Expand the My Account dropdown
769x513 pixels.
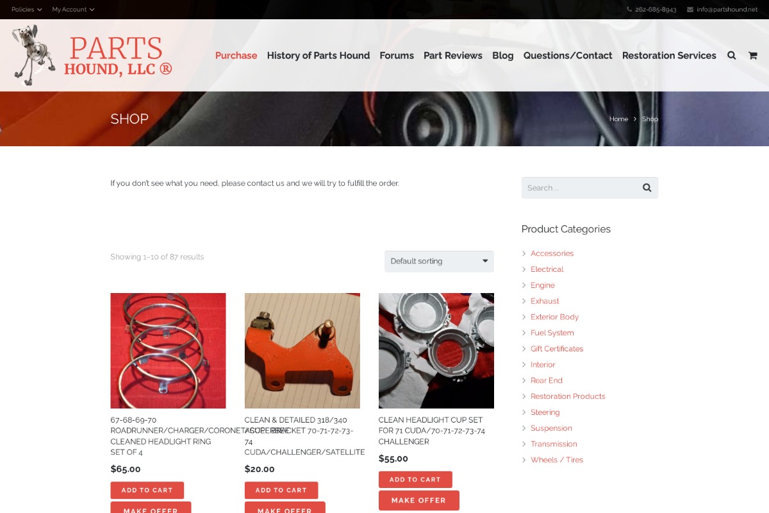[x=73, y=10]
